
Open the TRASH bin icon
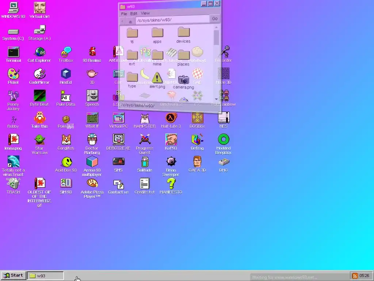(x=13, y=186)
